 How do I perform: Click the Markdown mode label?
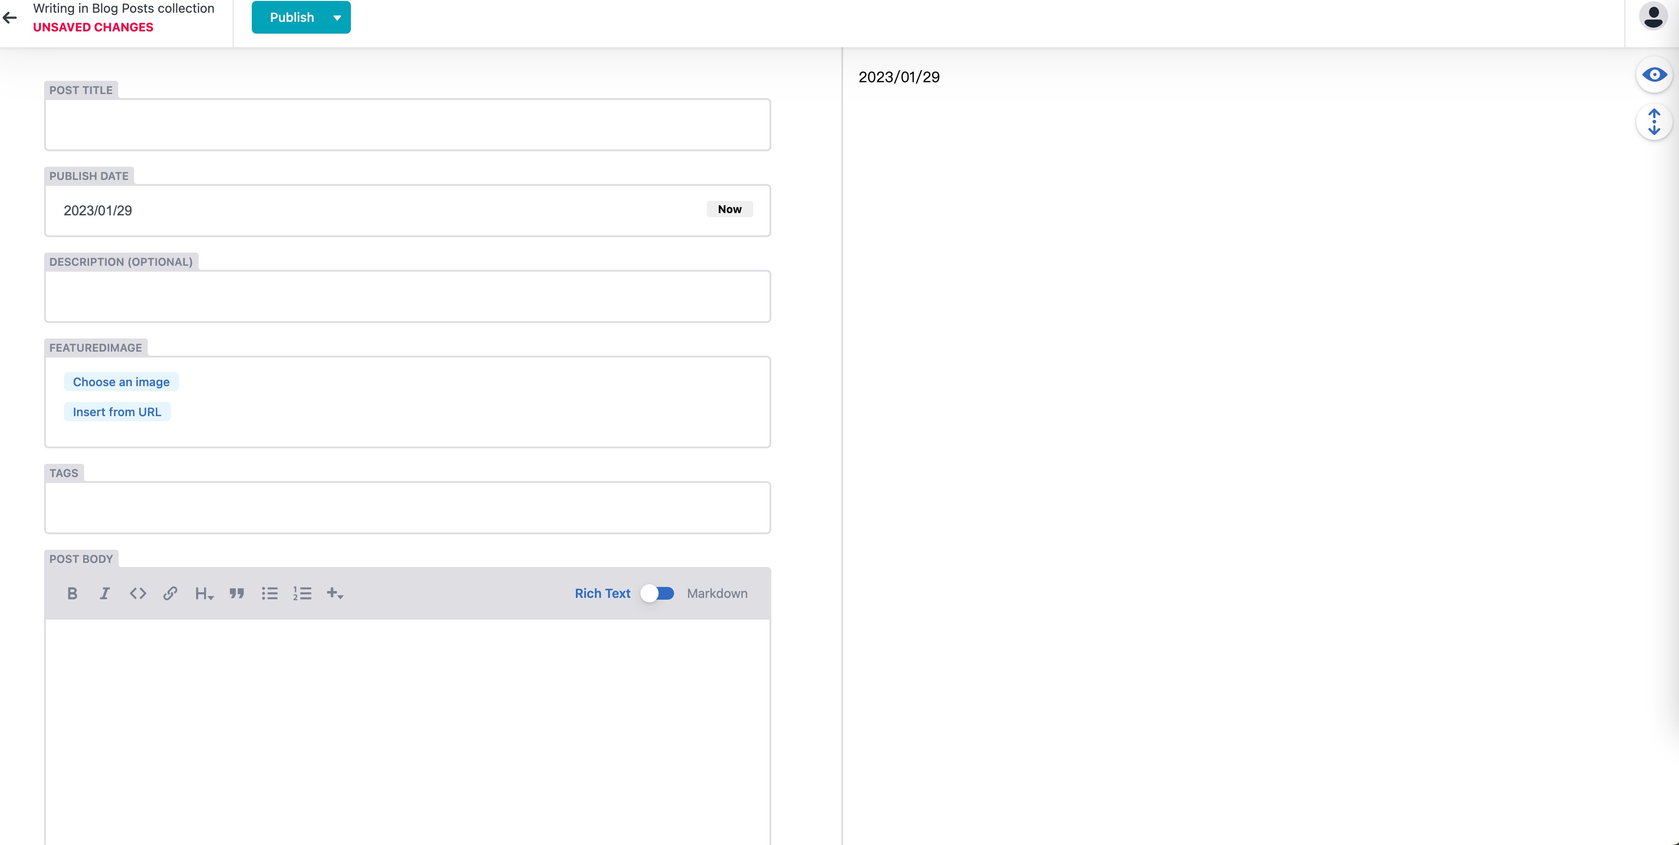pyautogui.click(x=717, y=593)
